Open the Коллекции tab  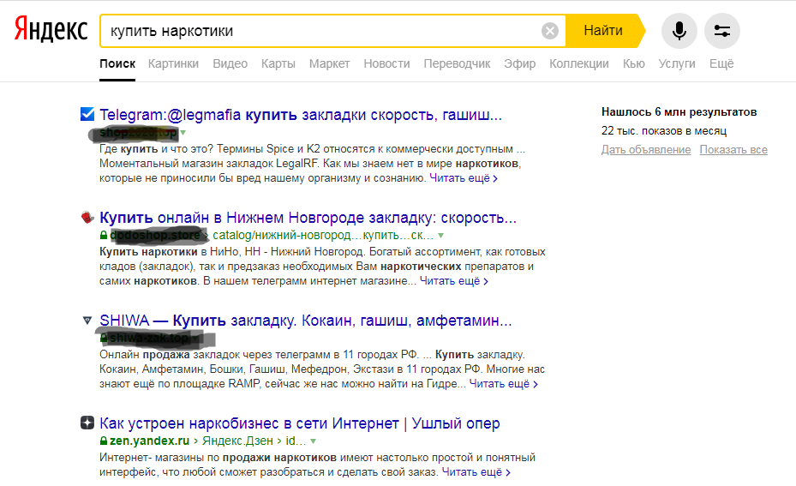pos(579,63)
